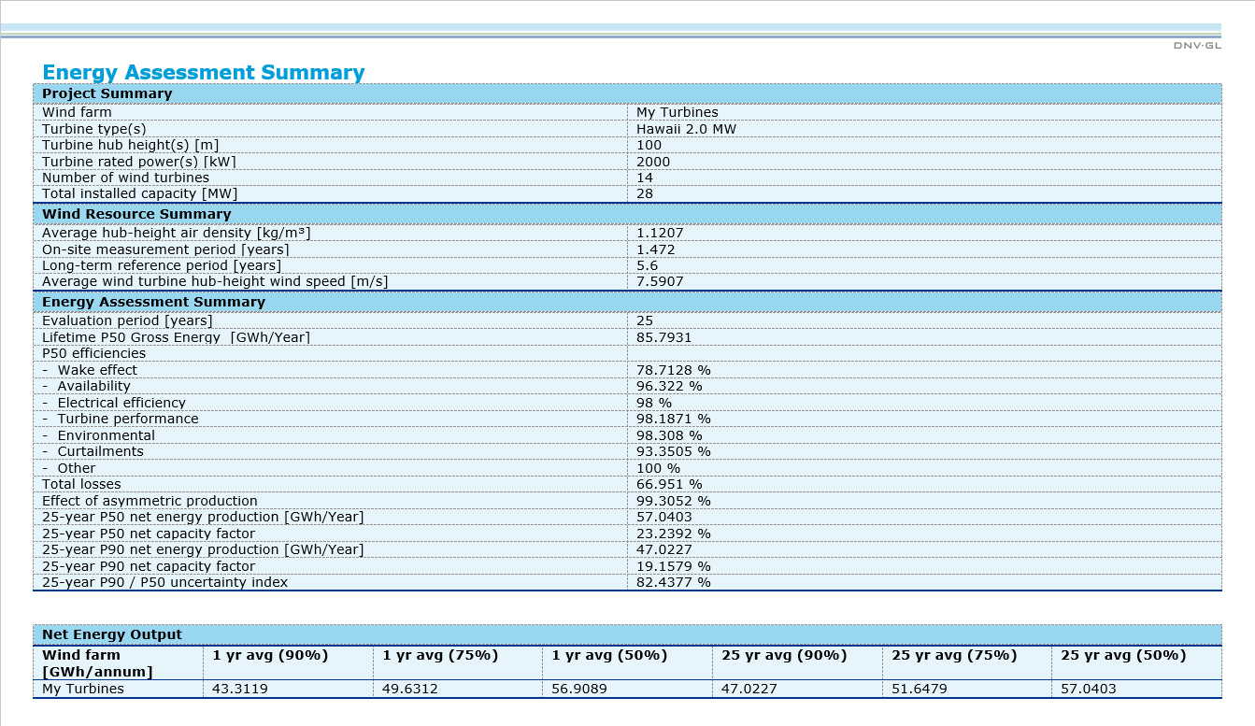This screenshot has width=1255, height=726.
Task: Click the air density value 1.1207
Action: click(x=660, y=233)
